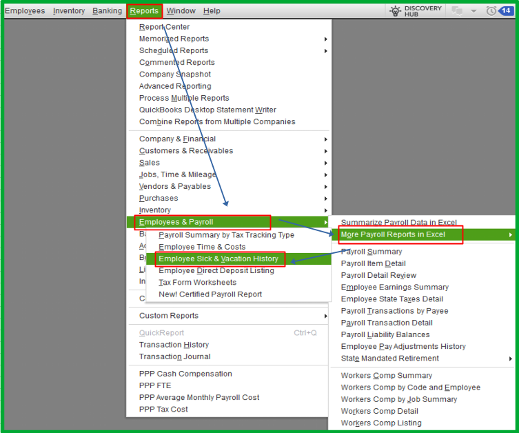The width and height of the screenshot is (519, 433).
Task: Open Employee Sick & Vacation History
Action: (220, 259)
